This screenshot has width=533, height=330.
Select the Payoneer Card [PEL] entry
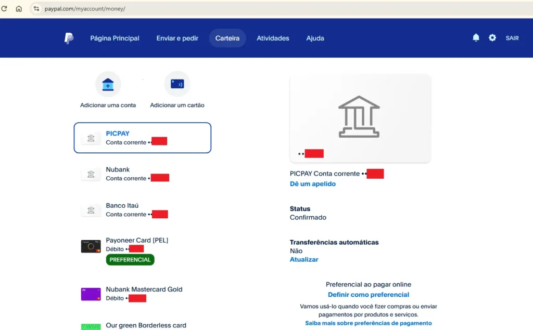pyautogui.click(x=143, y=250)
